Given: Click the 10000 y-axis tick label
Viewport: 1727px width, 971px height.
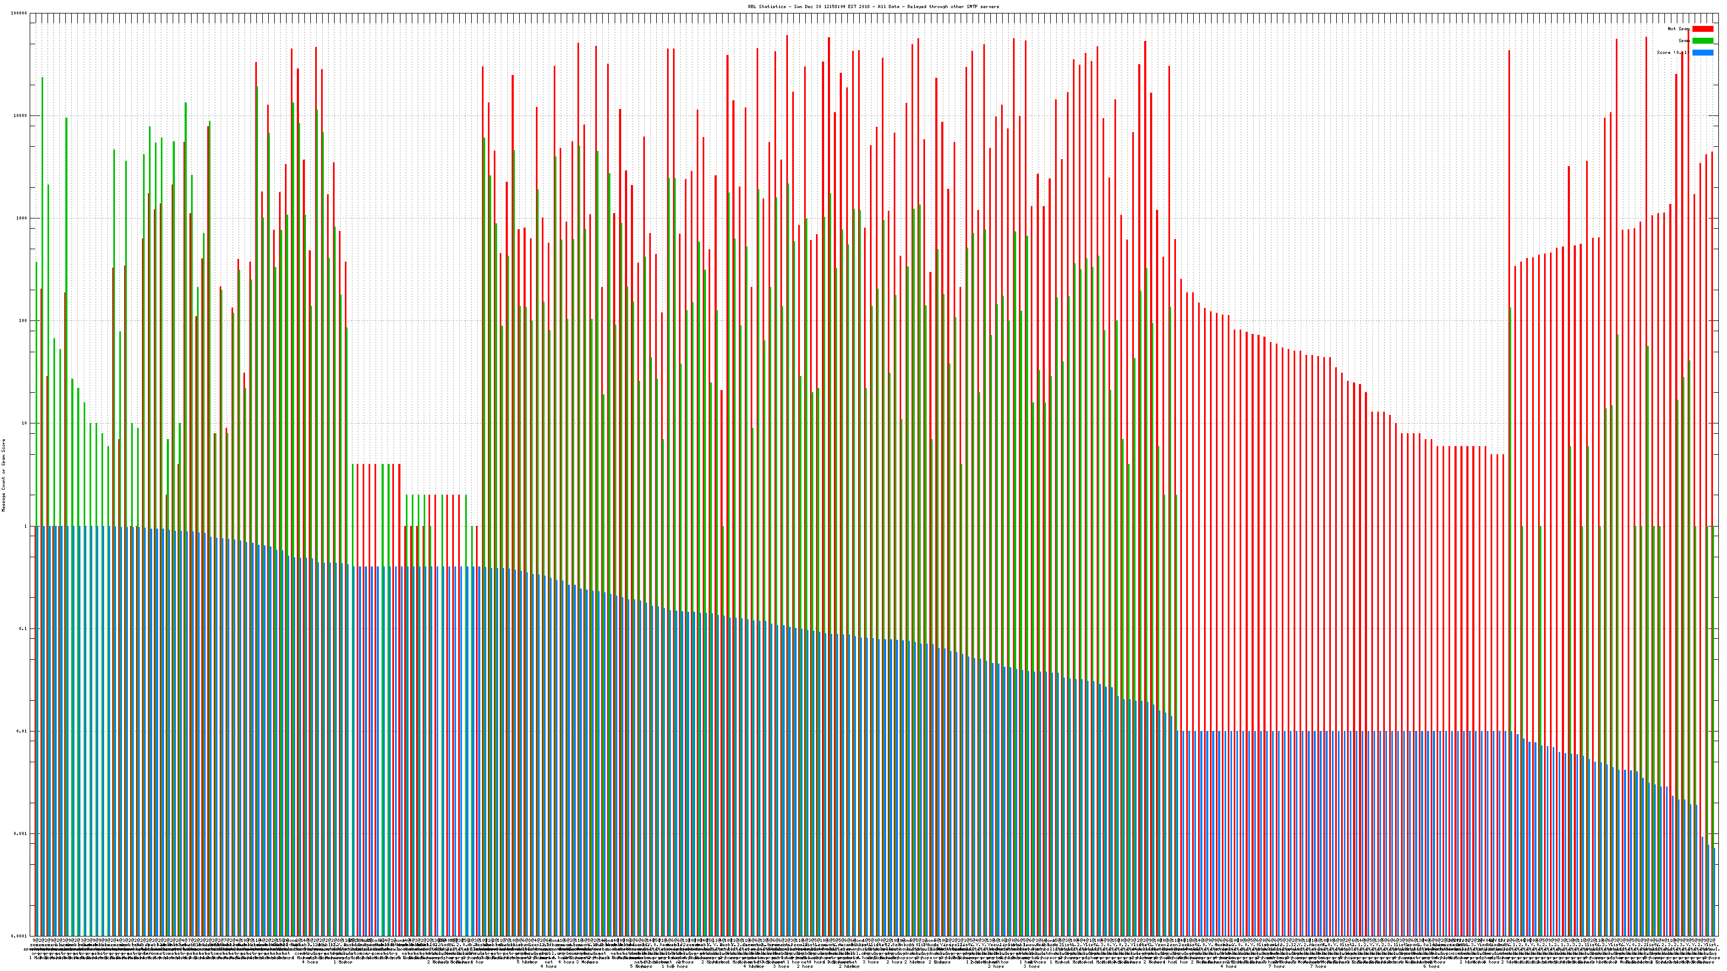Looking at the screenshot, I should click(21, 115).
